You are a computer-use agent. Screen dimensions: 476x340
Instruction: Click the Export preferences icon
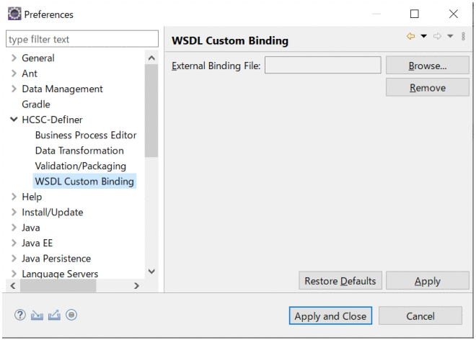pyautogui.click(x=54, y=316)
